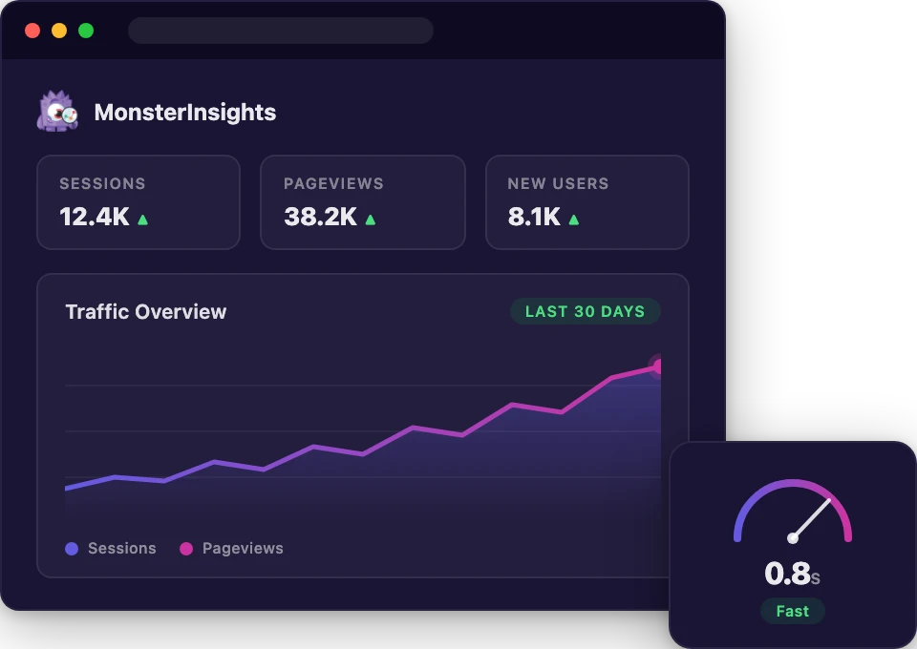
Task: Open the Sessions 12.4K stat card
Action: click(x=139, y=202)
